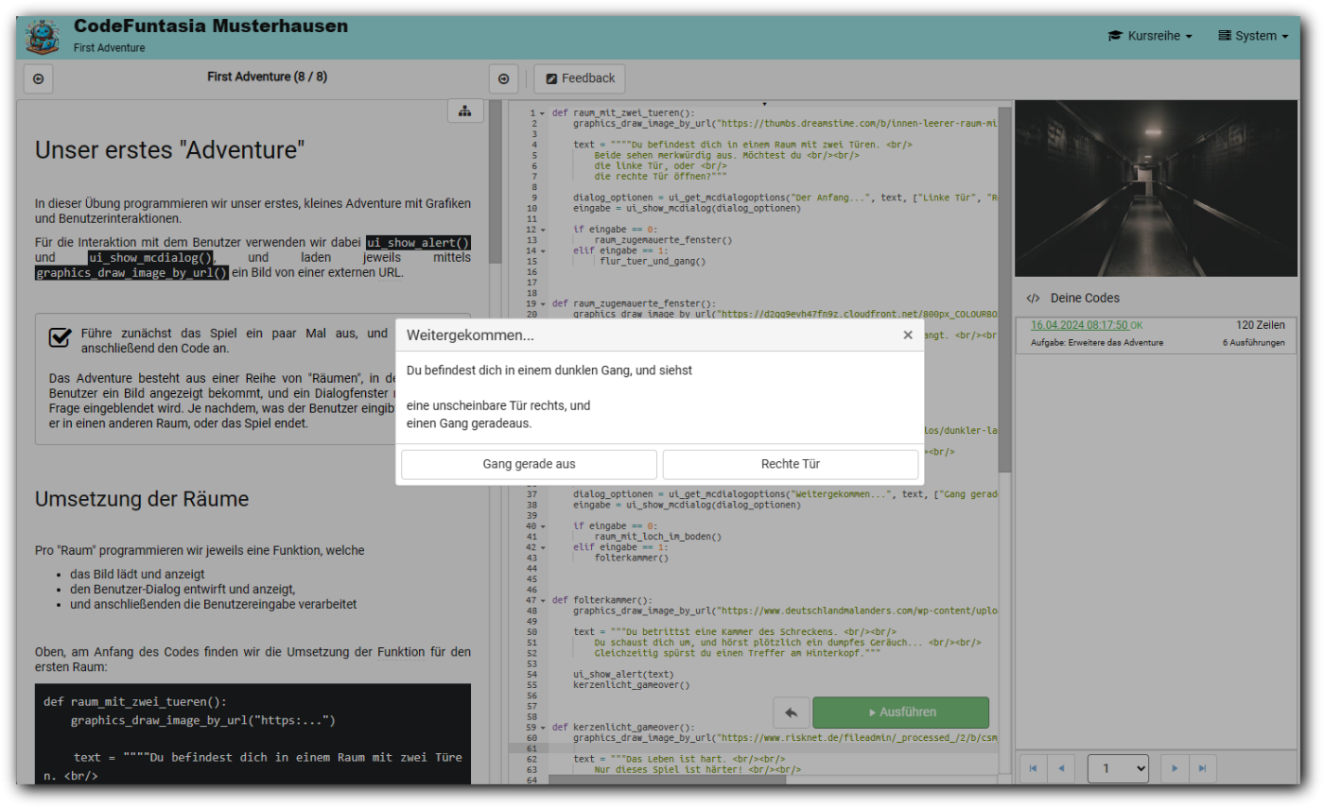The width and height of the screenshot is (1324, 808).
Task: Click the CodeFuntasia robot logo
Action: (x=42, y=37)
